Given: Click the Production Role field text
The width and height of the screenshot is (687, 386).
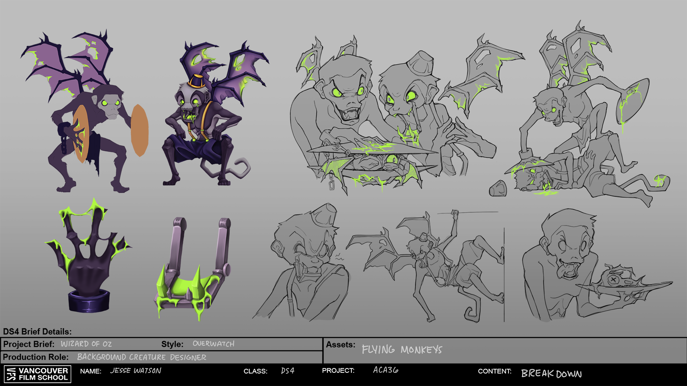Looking at the screenshot, I should [142, 357].
